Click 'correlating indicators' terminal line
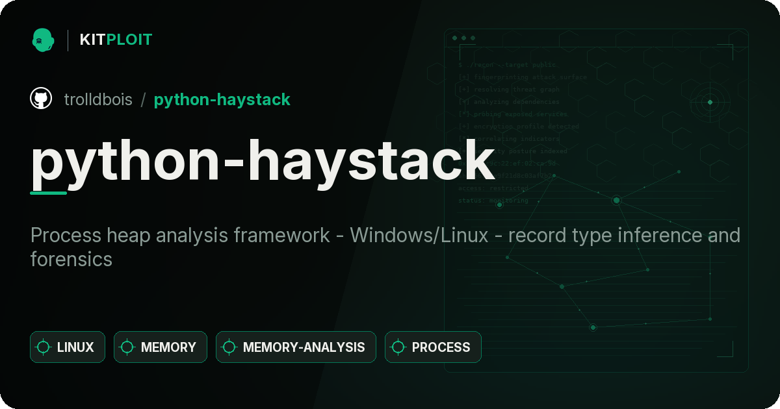 [508, 139]
